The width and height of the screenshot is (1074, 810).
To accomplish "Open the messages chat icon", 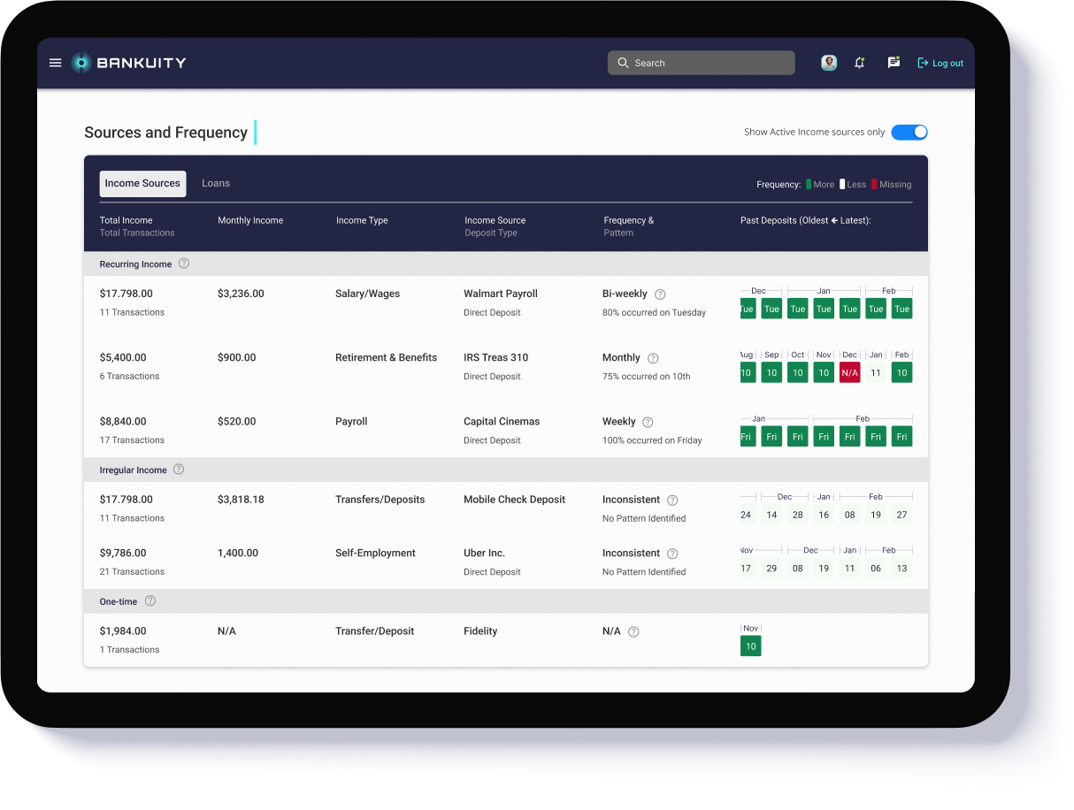I will (x=893, y=62).
